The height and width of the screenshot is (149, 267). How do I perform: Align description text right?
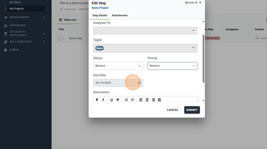pos(153,100)
